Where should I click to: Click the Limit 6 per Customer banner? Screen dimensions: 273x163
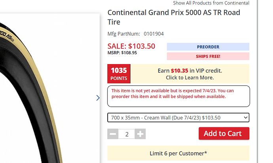pos(178,153)
